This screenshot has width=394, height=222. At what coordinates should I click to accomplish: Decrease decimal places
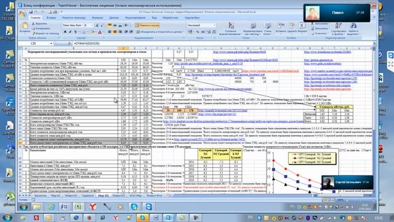point(214,32)
